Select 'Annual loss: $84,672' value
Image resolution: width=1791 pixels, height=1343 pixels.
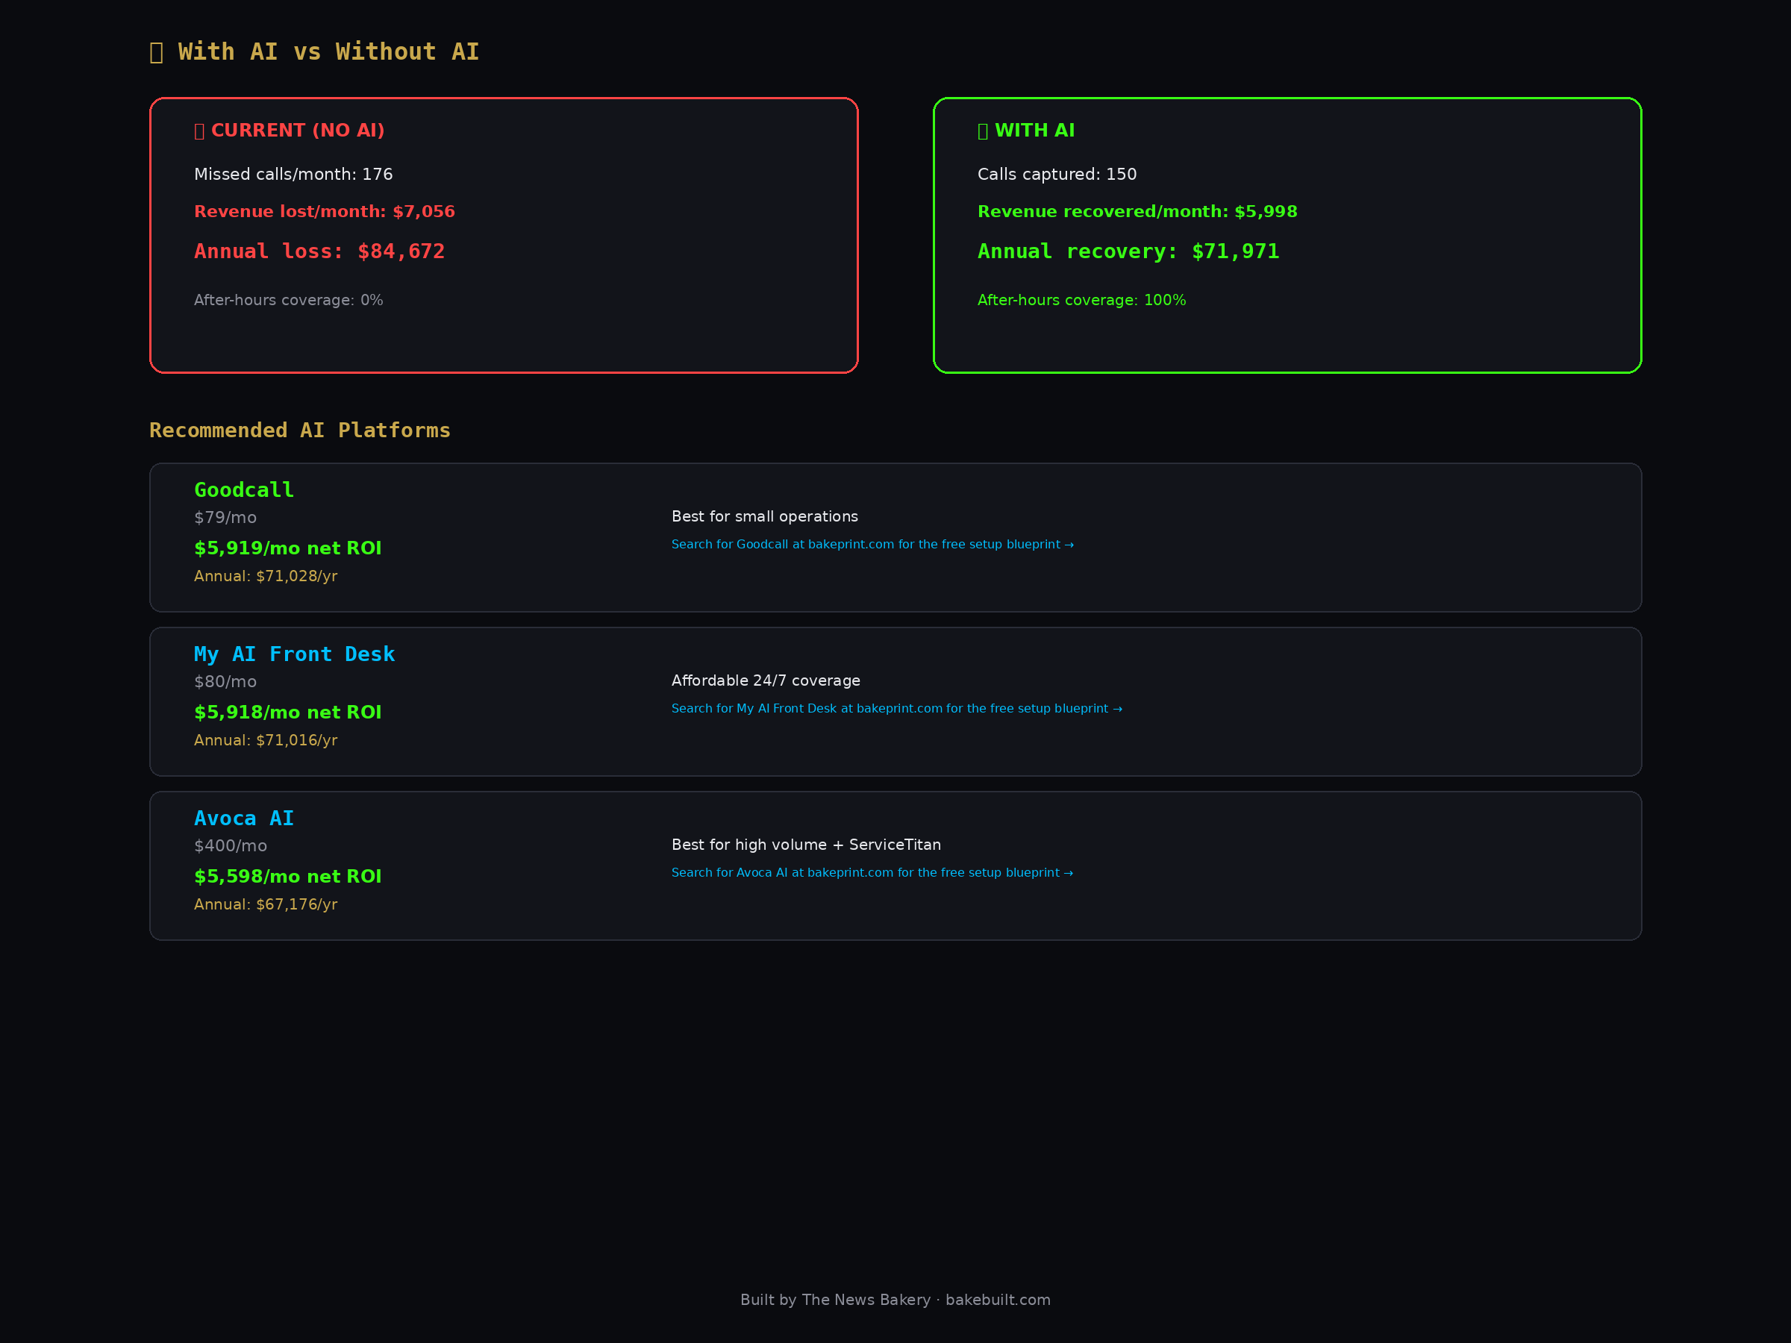(319, 251)
